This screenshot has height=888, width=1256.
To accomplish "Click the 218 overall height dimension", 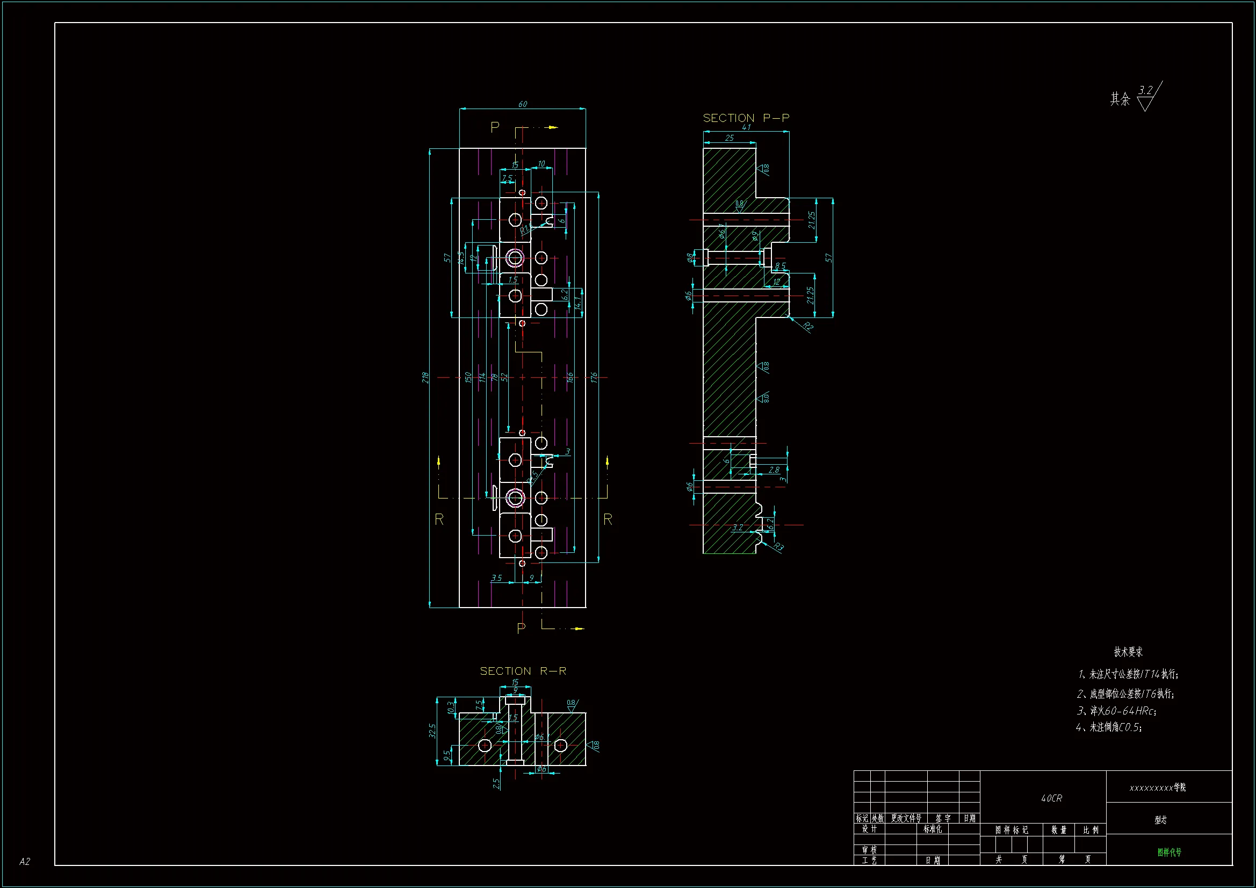I will pos(425,377).
